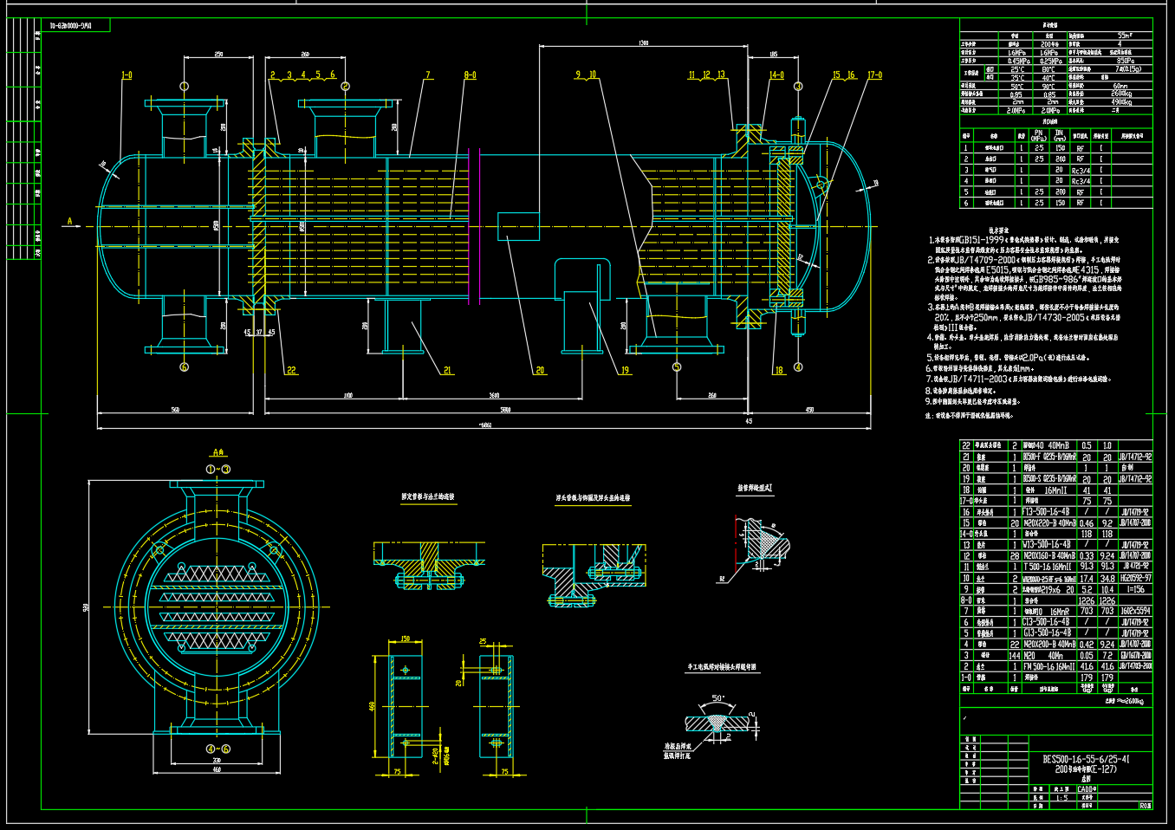Select the 1300 dimension text at top
This screenshot has height=830, width=1175.
pos(643,42)
